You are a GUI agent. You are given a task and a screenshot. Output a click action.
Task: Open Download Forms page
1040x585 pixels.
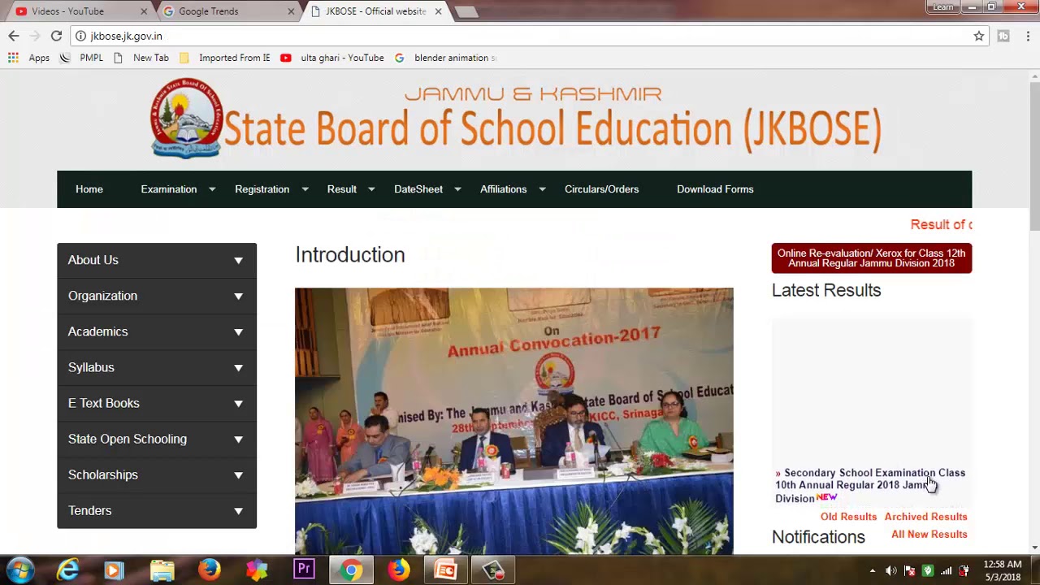pyautogui.click(x=715, y=189)
